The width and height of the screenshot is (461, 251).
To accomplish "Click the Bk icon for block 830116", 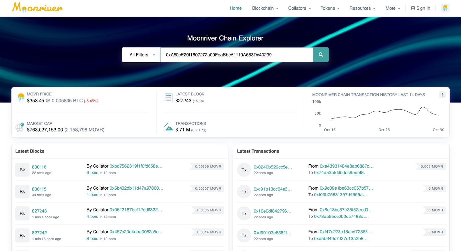I will pos(22,170).
